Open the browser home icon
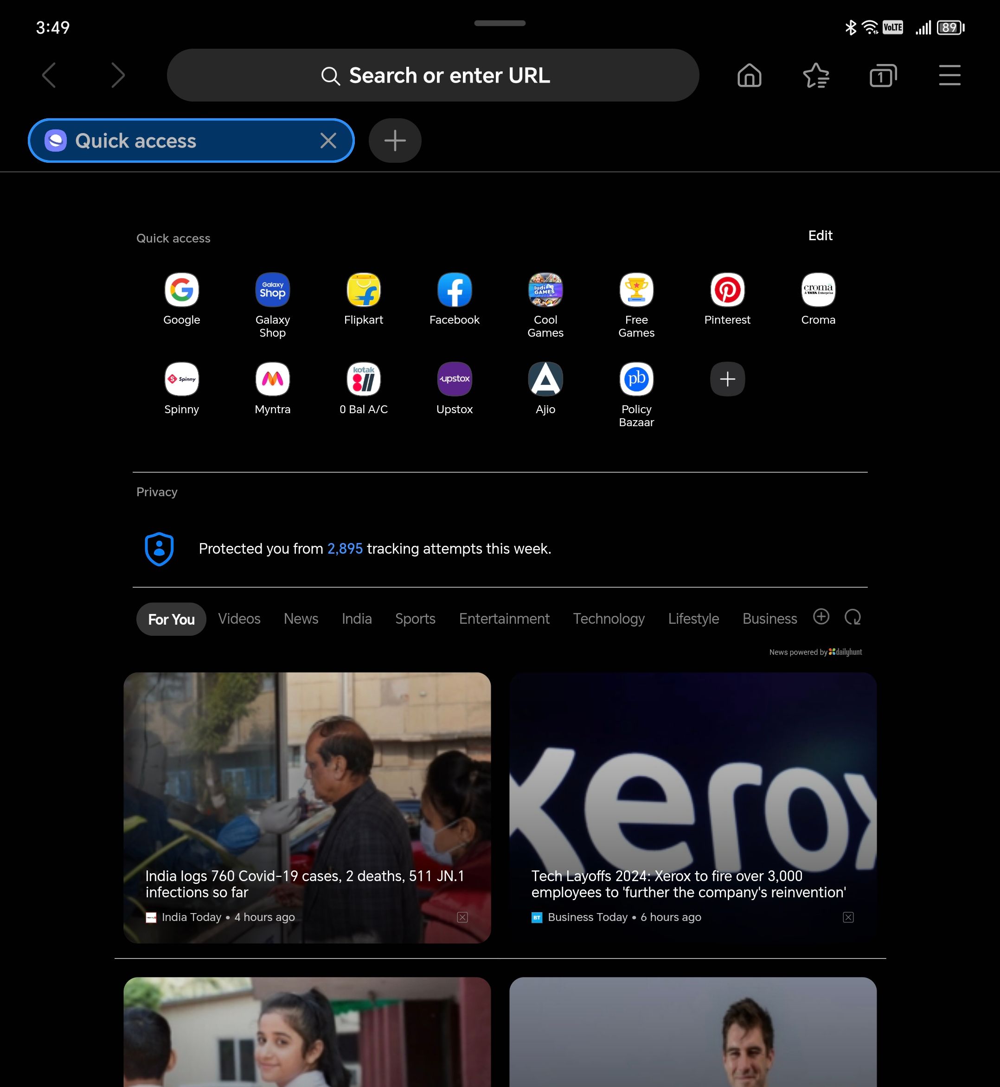Viewport: 1000px width, 1087px height. [750, 75]
